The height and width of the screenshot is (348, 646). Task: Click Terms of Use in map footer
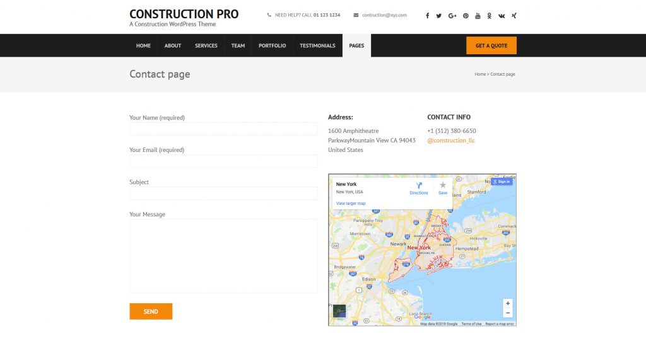(471, 324)
